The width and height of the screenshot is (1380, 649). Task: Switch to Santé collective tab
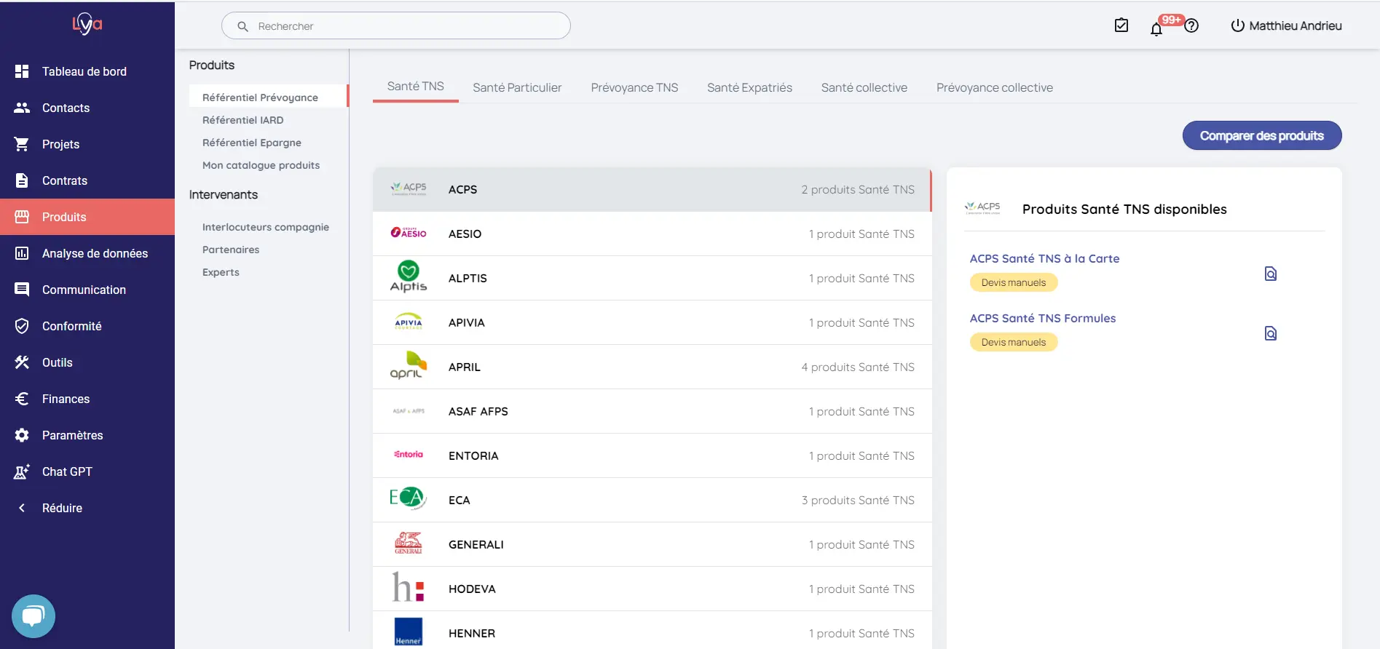pos(864,87)
